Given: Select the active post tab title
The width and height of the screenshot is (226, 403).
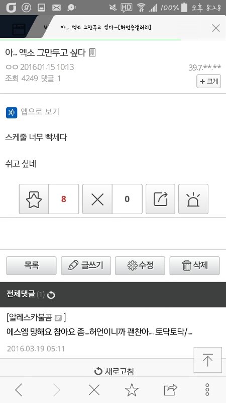Looking at the screenshot, I should pyautogui.click(x=105, y=27).
